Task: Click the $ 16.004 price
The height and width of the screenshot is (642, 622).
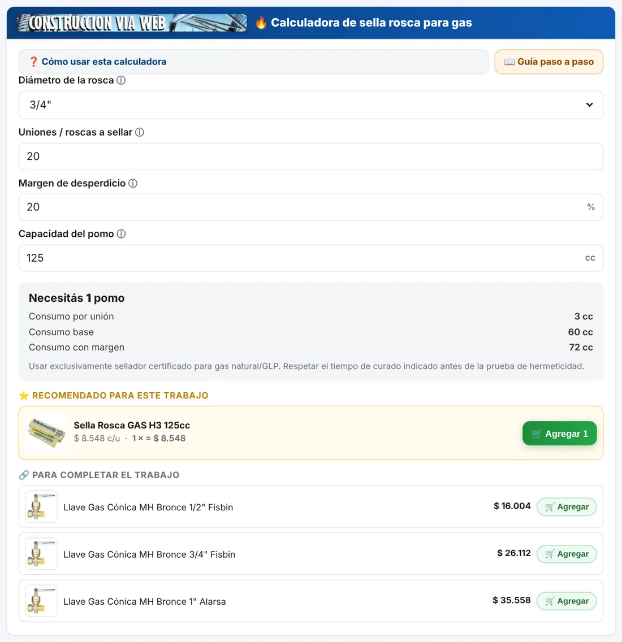Action: pos(512,506)
